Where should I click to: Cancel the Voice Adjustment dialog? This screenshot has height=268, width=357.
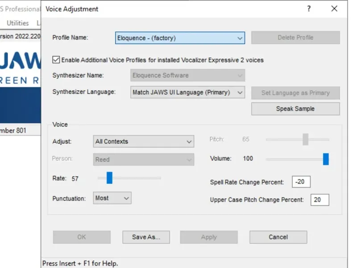(x=278, y=237)
